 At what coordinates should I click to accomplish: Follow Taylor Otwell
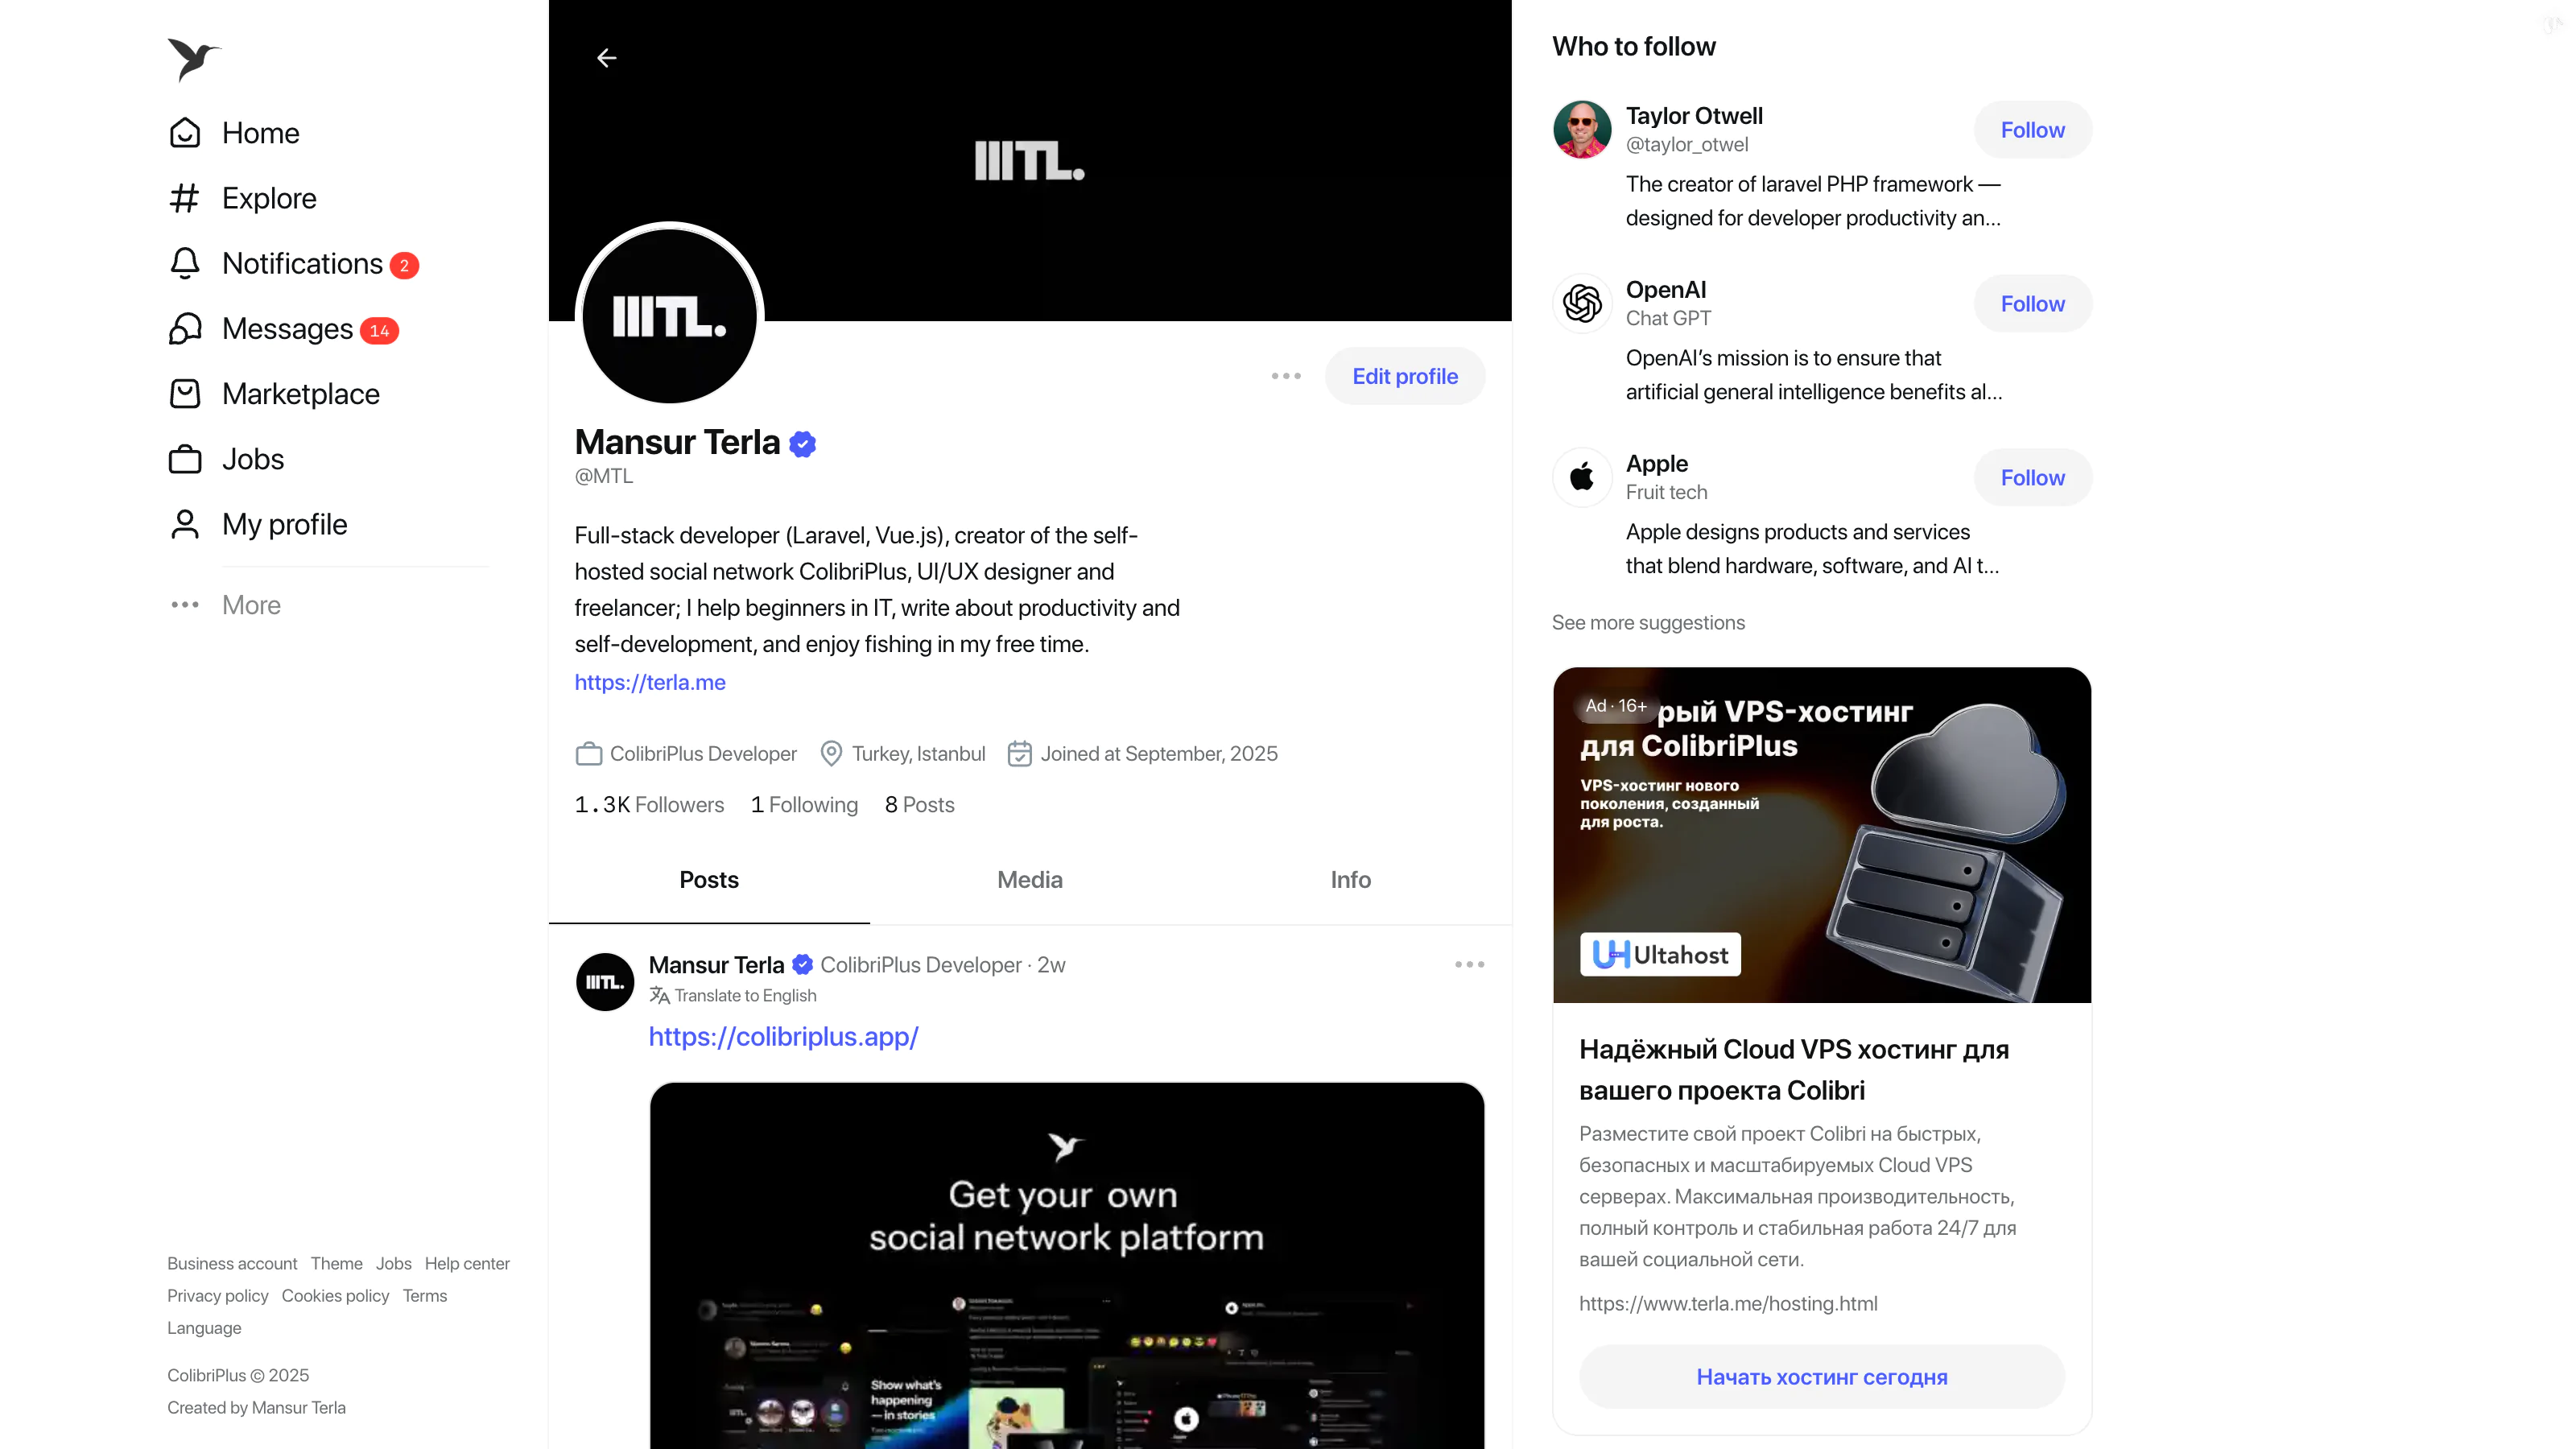(x=2032, y=130)
